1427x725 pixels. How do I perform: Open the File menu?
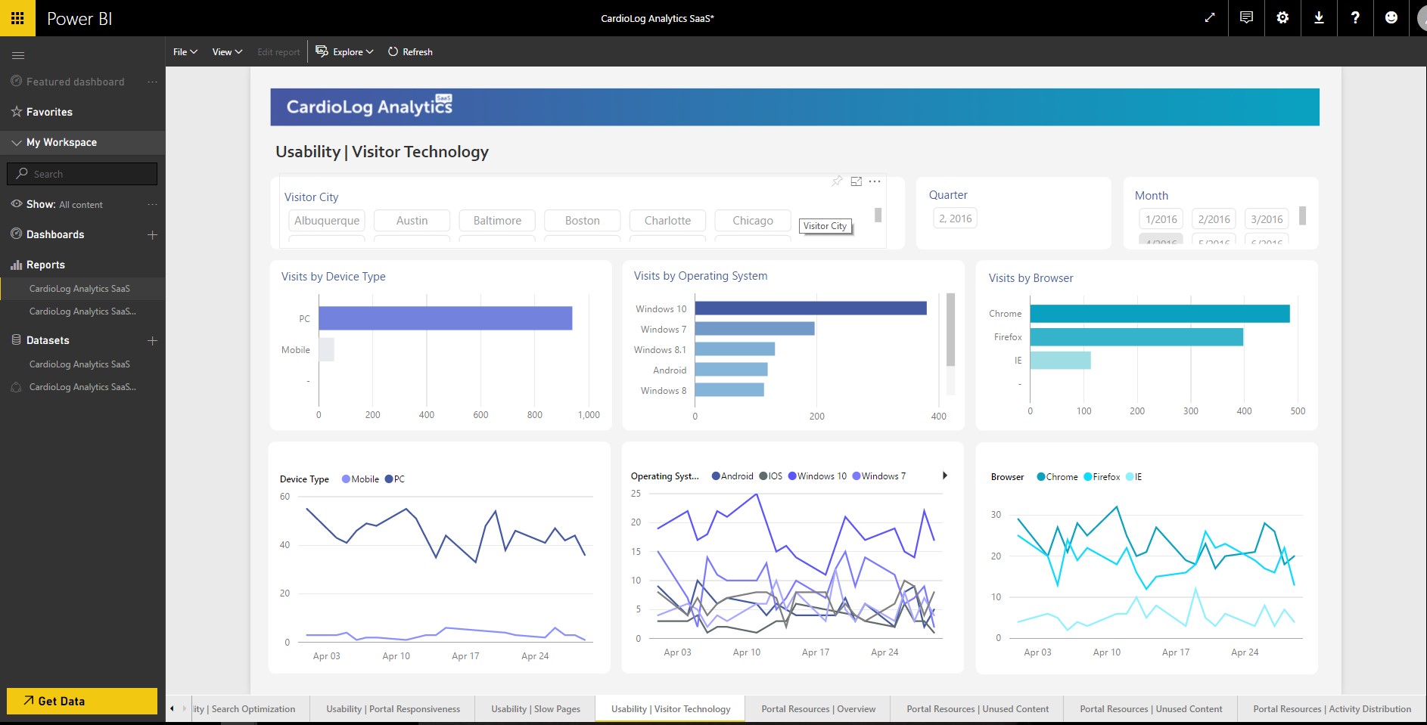[x=185, y=52]
